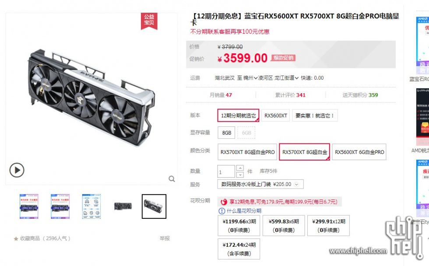
Task: Click the magnifier zoom icon on product image
Action: [x=172, y=179]
